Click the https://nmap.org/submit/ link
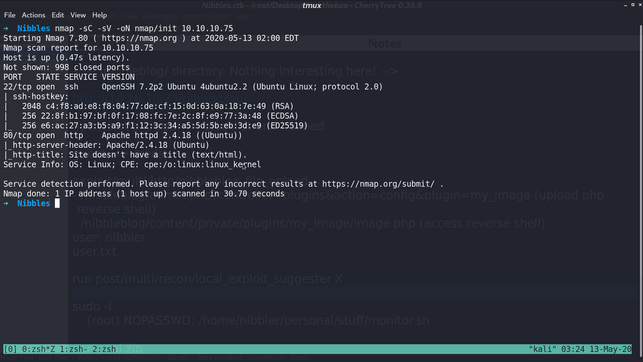643x362 pixels. [378, 184]
